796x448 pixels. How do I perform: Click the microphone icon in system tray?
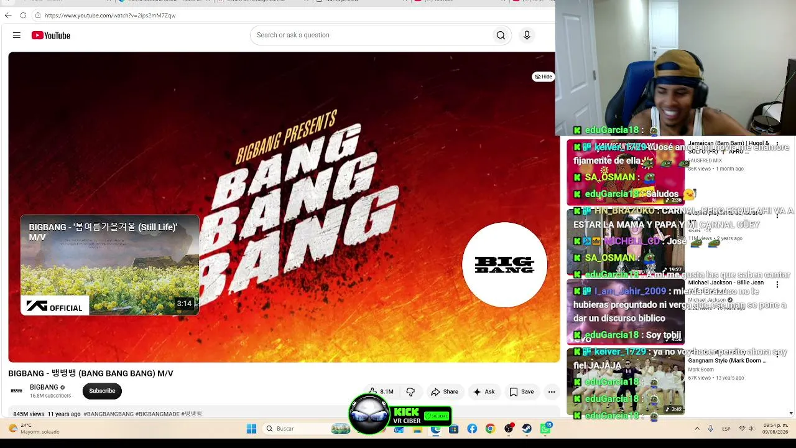[x=710, y=429]
